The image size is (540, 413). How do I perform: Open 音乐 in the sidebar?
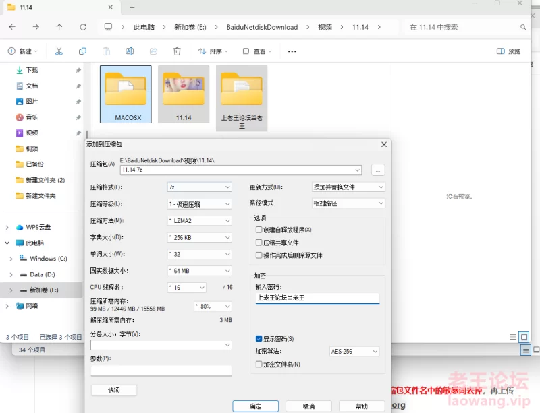pos(32,117)
